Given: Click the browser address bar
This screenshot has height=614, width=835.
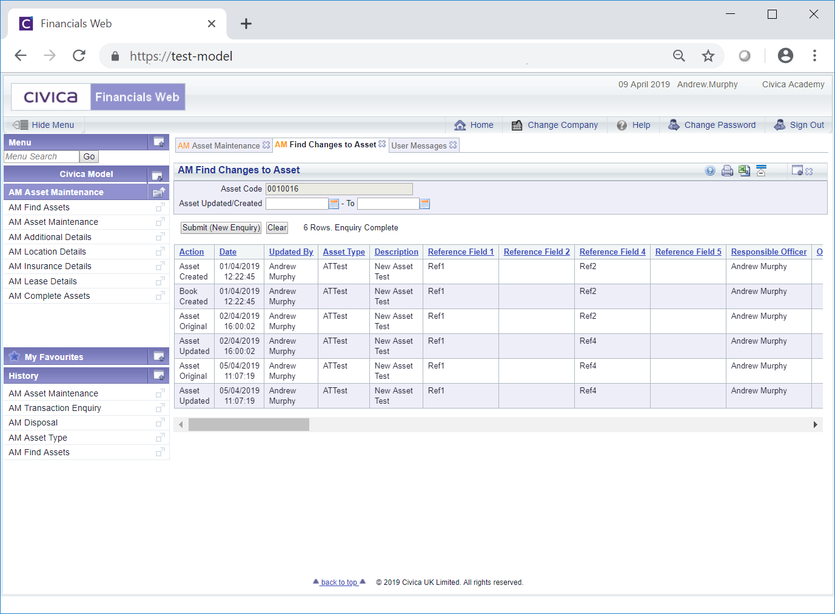Looking at the screenshot, I should coord(388,56).
